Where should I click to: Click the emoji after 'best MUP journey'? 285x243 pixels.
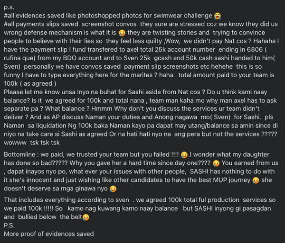click(256, 180)
